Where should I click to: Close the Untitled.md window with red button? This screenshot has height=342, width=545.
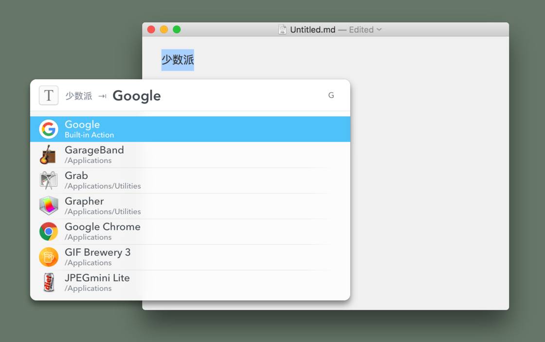[151, 30]
